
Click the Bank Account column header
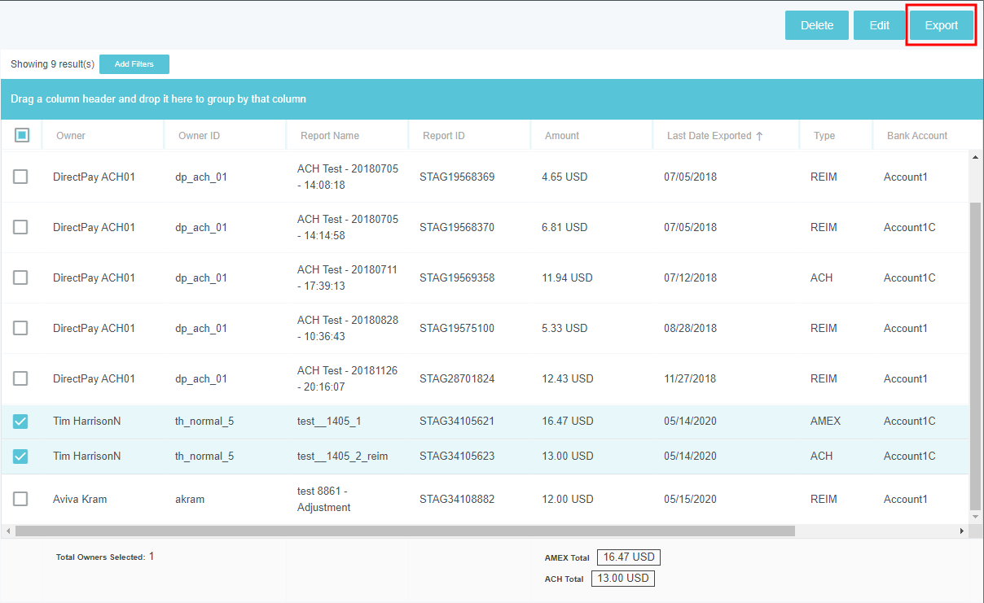coord(917,136)
